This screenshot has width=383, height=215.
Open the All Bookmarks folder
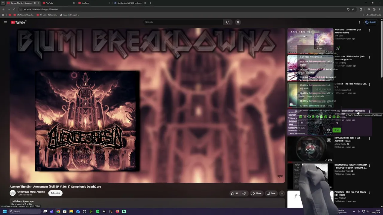click(x=373, y=15)
